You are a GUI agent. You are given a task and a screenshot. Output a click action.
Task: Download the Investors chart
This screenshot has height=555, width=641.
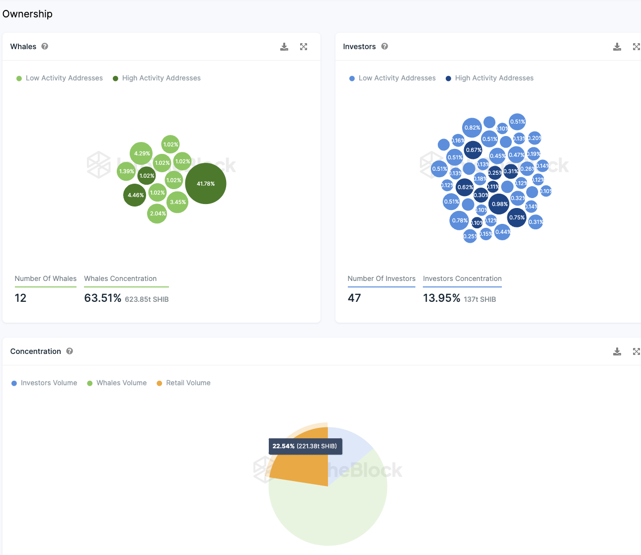(617, 47)
